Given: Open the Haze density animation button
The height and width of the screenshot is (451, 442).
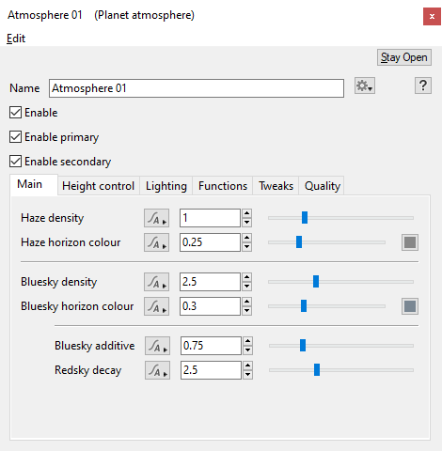Looking at the screenshot, I should (156, 218).
